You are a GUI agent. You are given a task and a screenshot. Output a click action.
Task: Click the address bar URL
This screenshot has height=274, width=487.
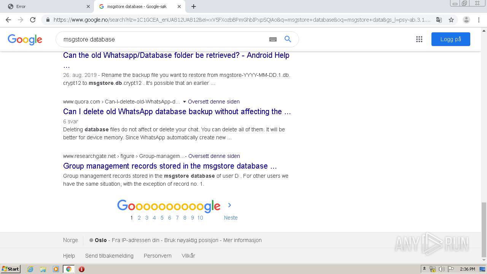coord(242,20)
